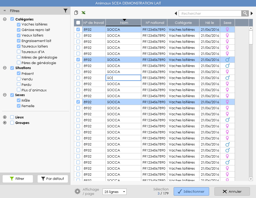Viewport: 256px width, 198px height.
Task: Collapse the Situations filter group
Action: click(5, 68)
